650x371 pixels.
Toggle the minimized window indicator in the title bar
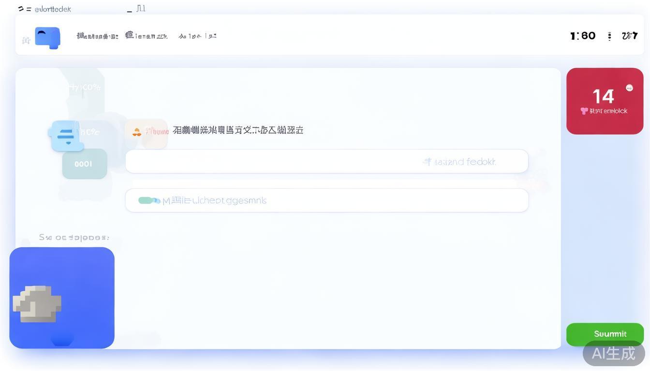[x=129, y=10]
